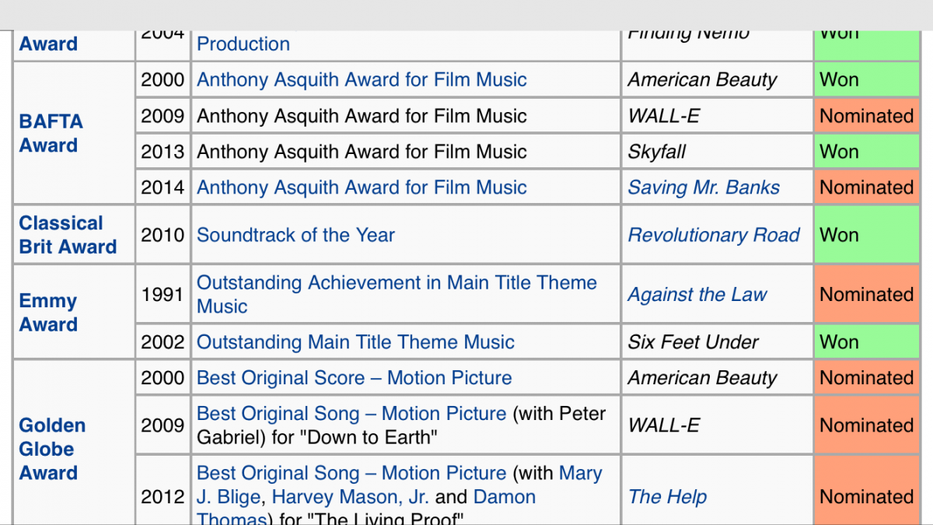Open the BAFTA Award link
The image size is (933, 525).
click(51, 133)
